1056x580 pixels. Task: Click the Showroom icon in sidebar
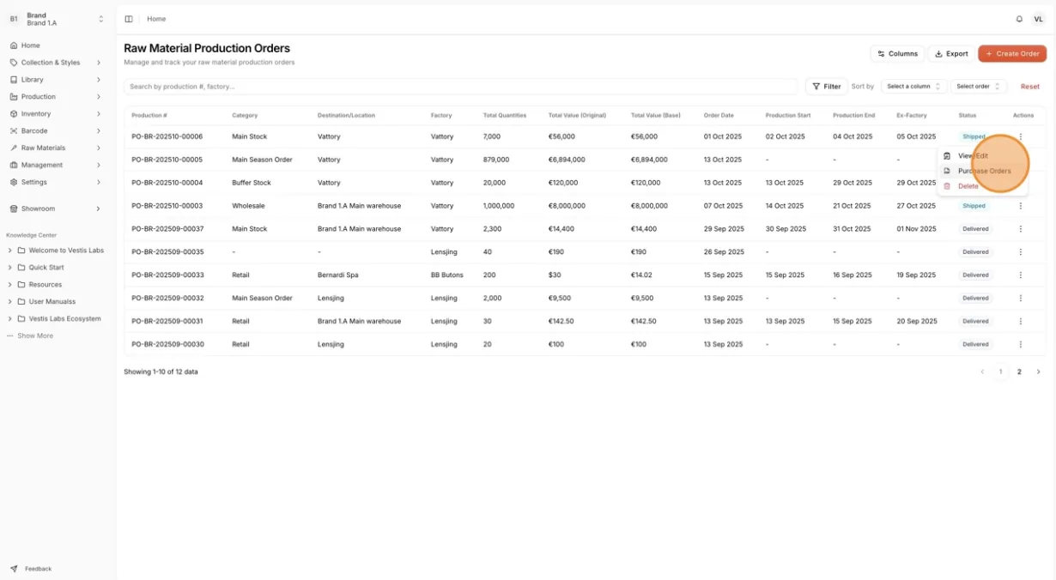(14, 208)
